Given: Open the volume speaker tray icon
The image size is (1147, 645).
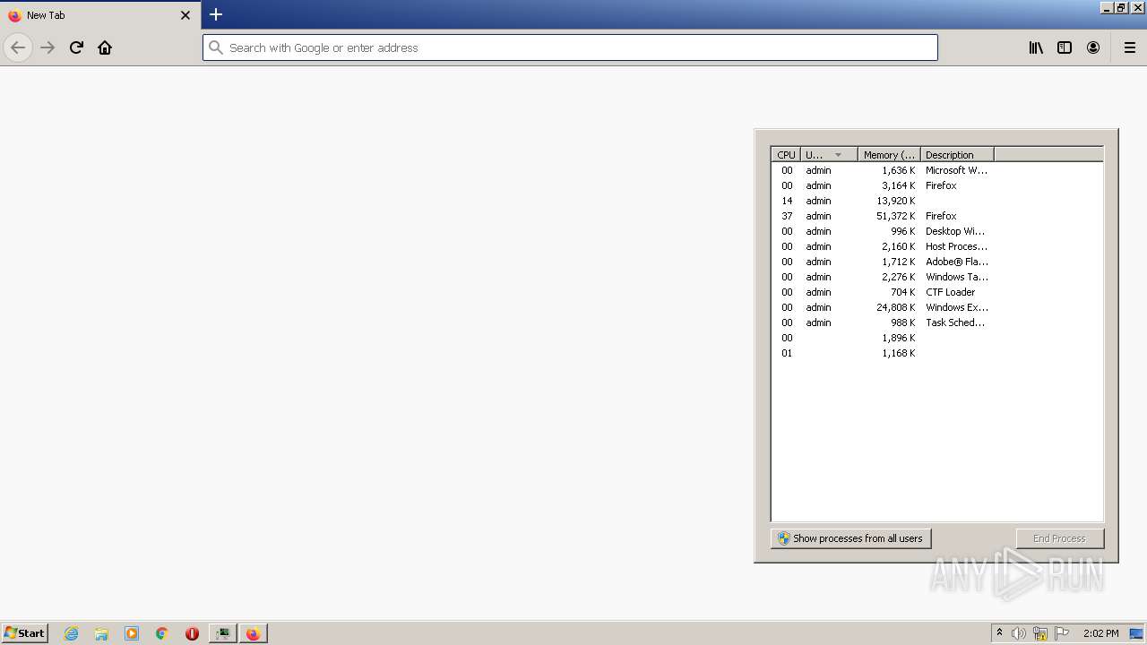Looking at the screenshot, I should [1019, 633].
